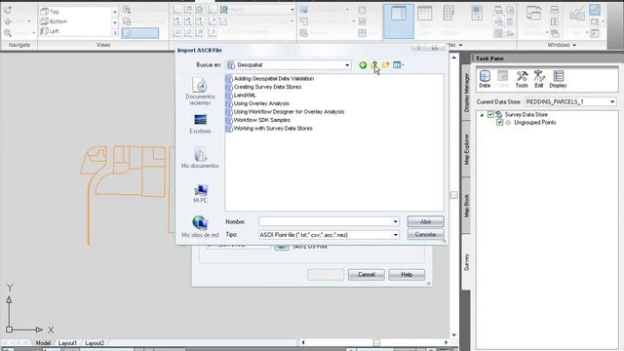Open Documentos recientes shortcut
The image size is (624, 351).
coord(200,92)
